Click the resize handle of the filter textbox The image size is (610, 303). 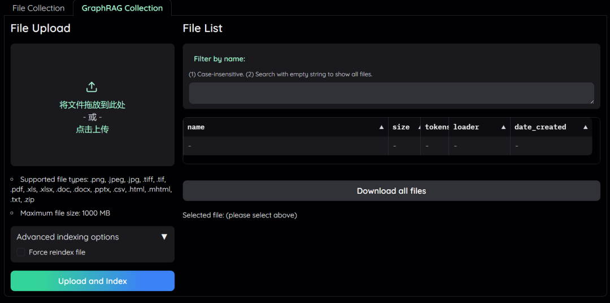click(591, 101)
